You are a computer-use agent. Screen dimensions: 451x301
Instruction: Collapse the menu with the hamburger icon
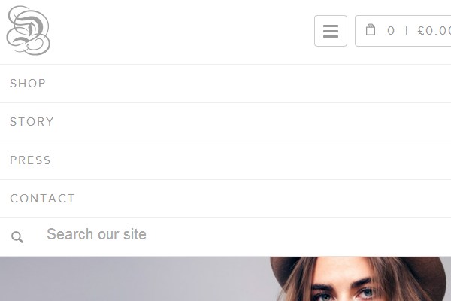pos(331,31)
